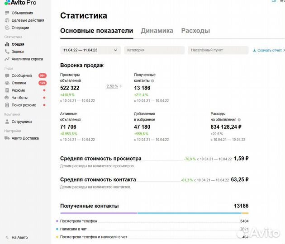The height and width of the screenshot is (244, 285).
Task: Click the Avito Pro logo
Action: point(20,3)
